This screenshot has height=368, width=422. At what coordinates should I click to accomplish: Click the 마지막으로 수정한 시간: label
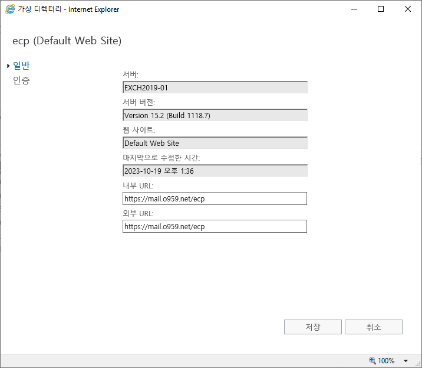coord(161,158)
